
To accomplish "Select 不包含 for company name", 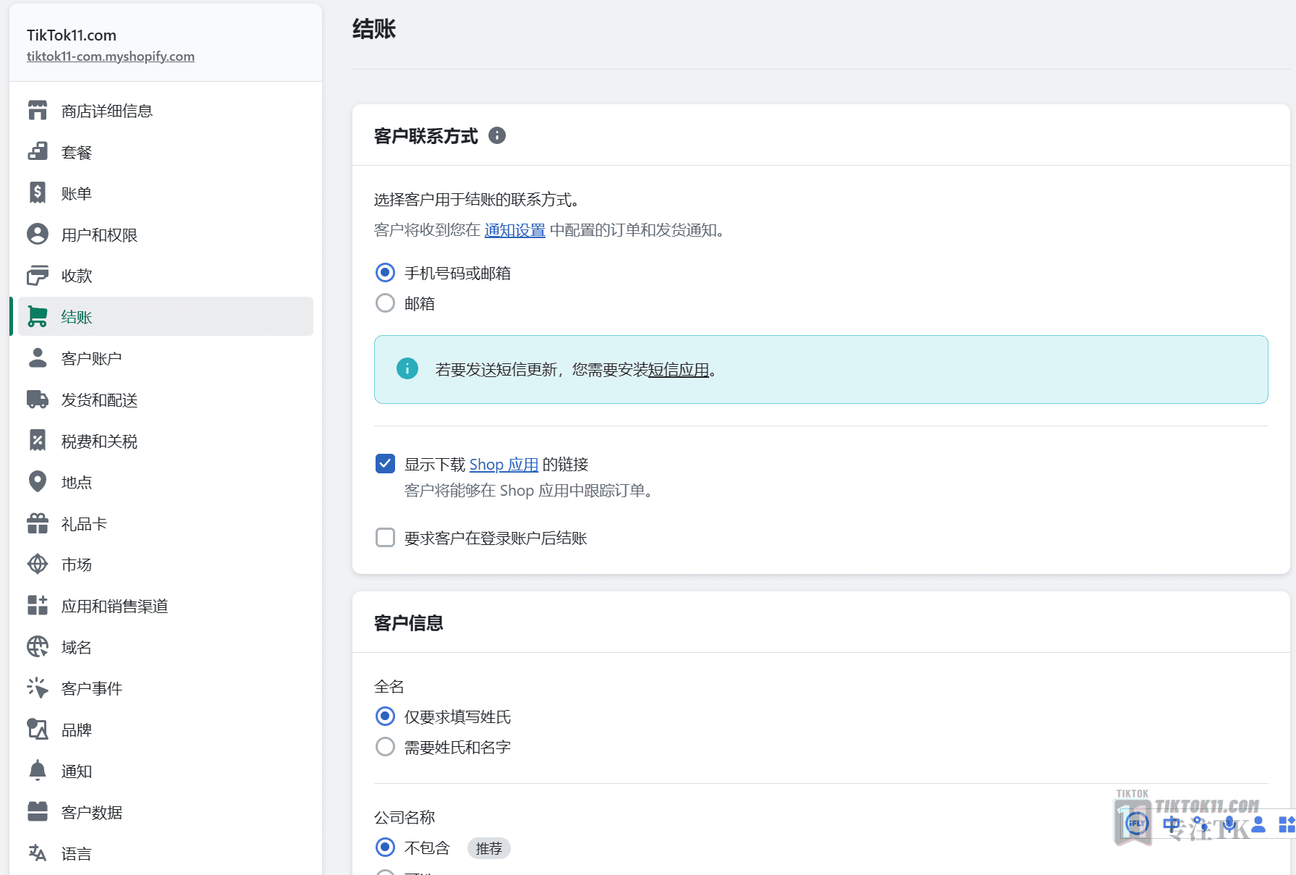I will coord(386,847).
